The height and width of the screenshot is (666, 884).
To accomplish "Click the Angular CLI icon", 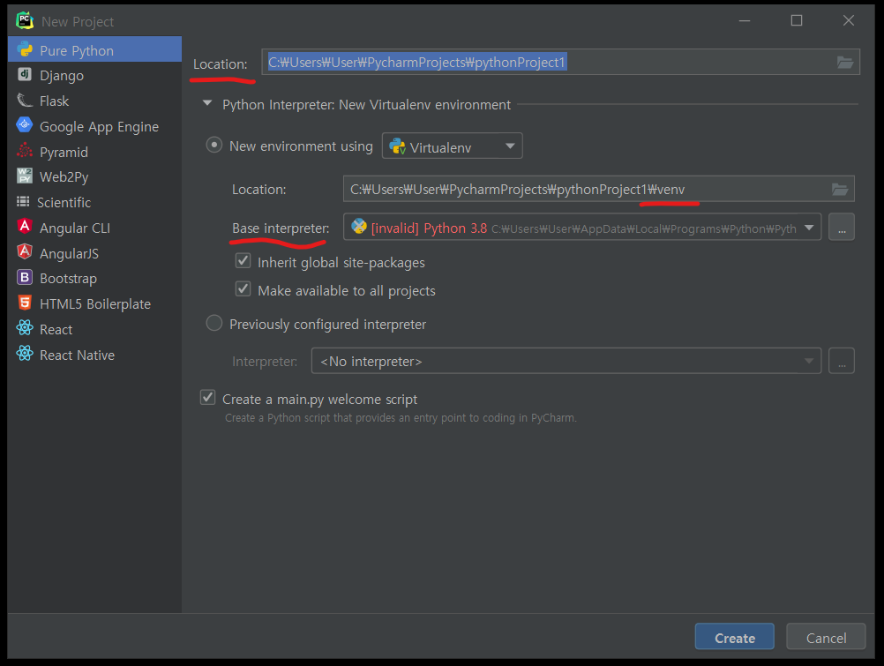I will [x=25, y=227].
